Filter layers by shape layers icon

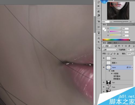(126, 46)
